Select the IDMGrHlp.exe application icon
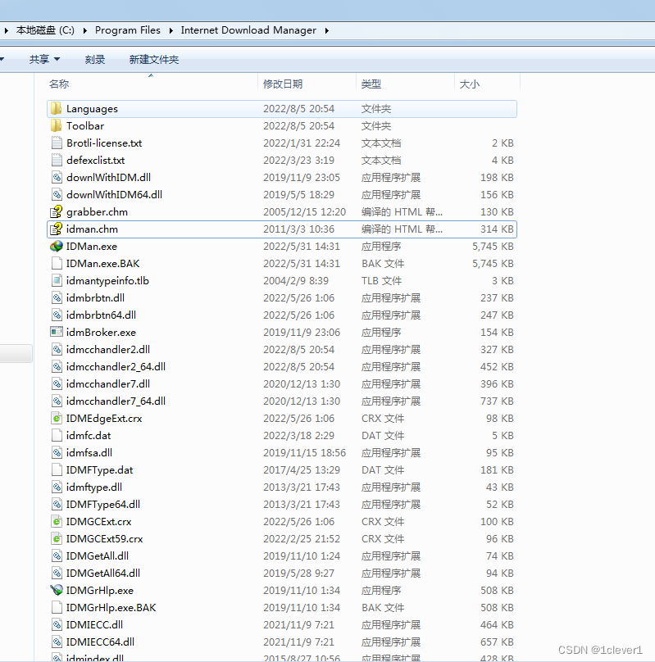The image size is (655, 662). 57,590
